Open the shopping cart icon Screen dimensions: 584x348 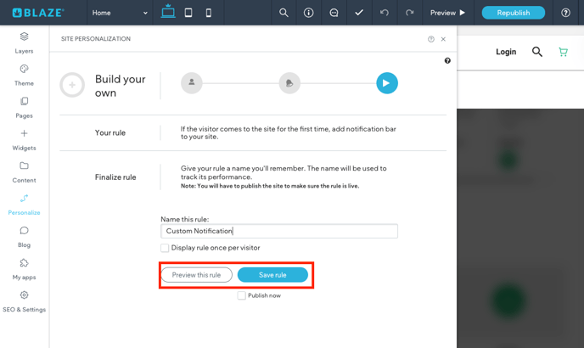coord(563,52)
